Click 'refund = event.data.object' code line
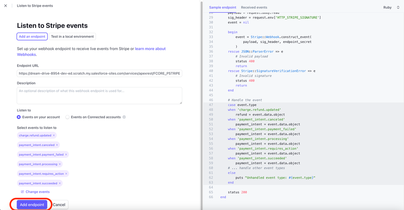Screen dimensions: 404x210 260,115
